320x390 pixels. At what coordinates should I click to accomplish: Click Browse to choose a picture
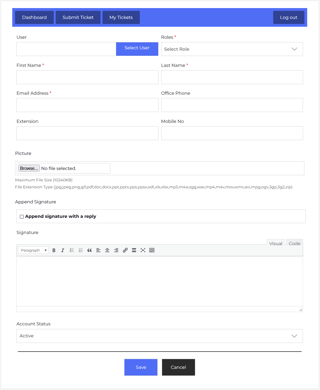click(29, 168)
